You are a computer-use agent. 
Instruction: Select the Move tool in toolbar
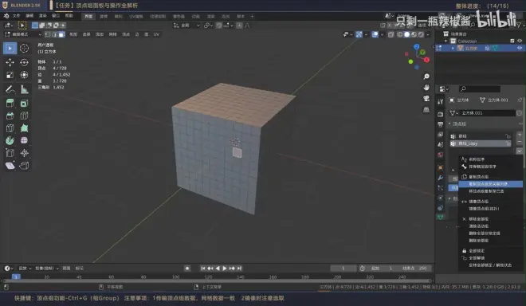click(x=10, y=62)
